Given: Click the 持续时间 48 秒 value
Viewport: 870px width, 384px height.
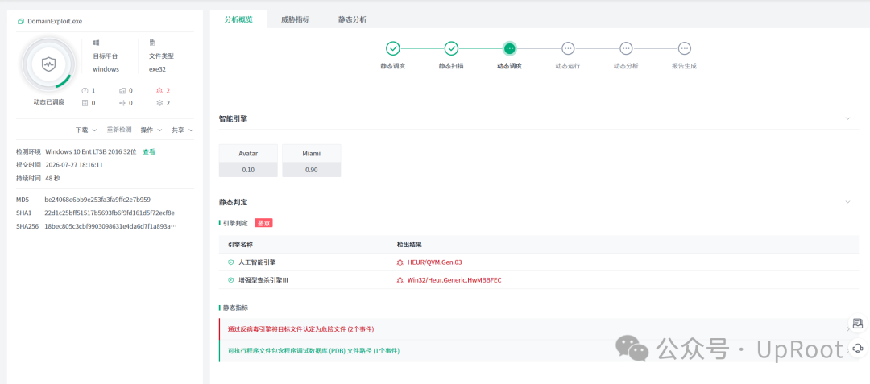Looking at the screenshot, I should 52,178.
